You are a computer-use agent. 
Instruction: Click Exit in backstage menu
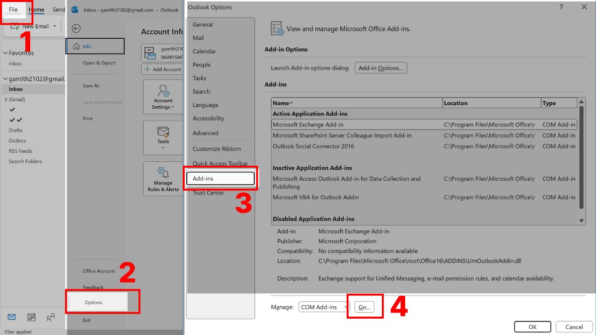87,320
